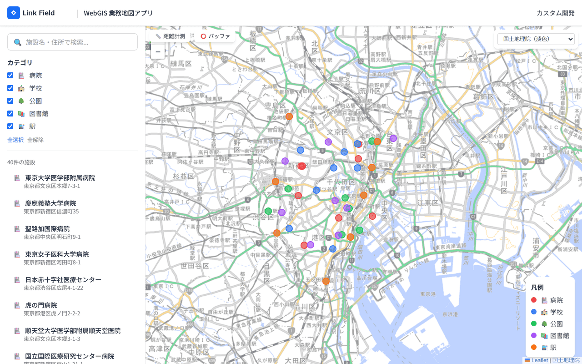Viewport: 582px width, 364px height.
Task: Activate the 距離計測 measurement tool
Action: coord(171,36)
